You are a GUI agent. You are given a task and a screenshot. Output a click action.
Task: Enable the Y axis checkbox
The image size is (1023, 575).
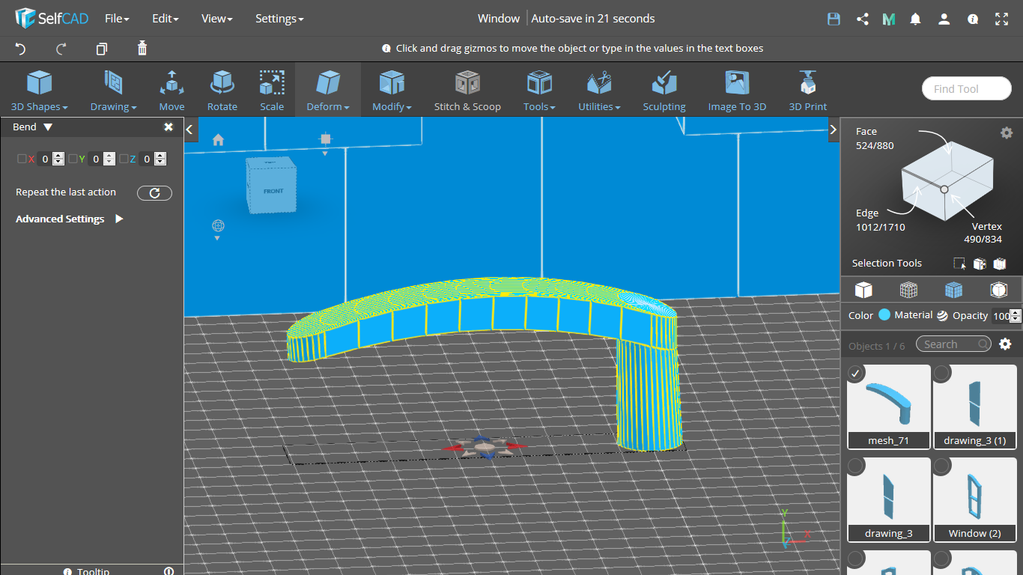[73, 159]
